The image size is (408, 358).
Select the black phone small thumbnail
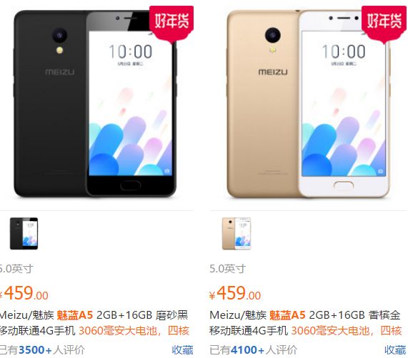point(24,234)
